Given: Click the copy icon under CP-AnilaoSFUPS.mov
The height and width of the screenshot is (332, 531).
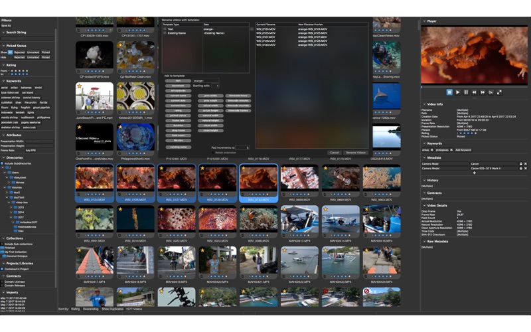Looking at the screenshot, I should (x=78, y=71).
